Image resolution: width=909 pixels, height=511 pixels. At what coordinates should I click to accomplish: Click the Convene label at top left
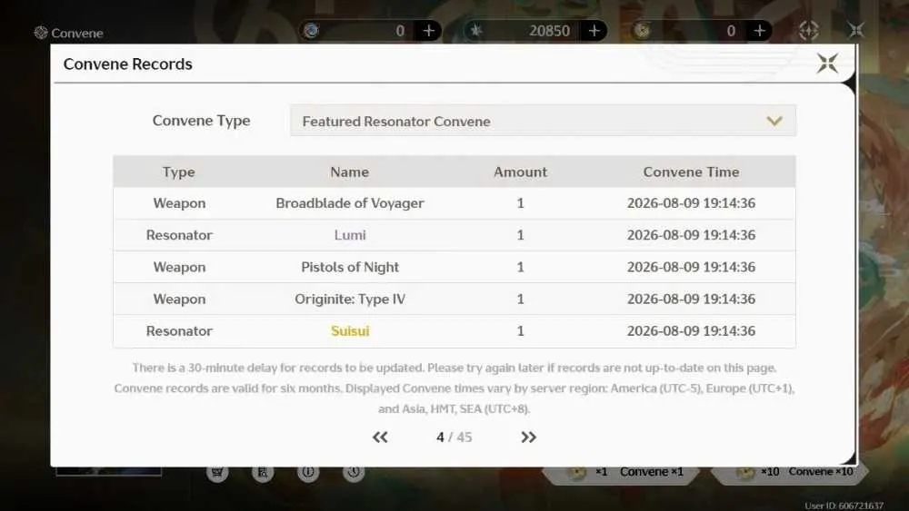coord(77,33)
